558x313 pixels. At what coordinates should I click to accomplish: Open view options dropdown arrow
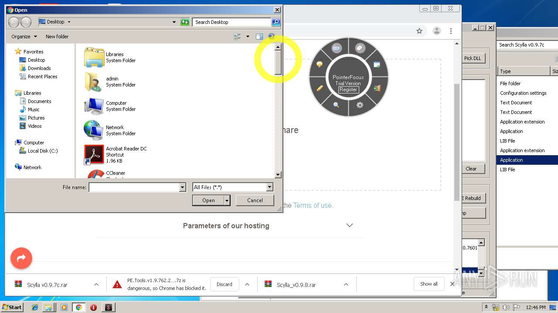(x=248, y=37)
